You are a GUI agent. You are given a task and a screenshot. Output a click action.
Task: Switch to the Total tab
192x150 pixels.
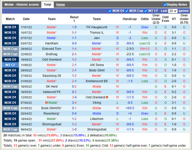(x=47, y=5)
